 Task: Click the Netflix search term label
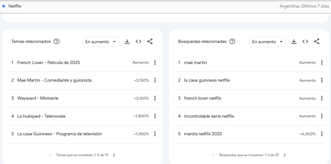point(15,6)
